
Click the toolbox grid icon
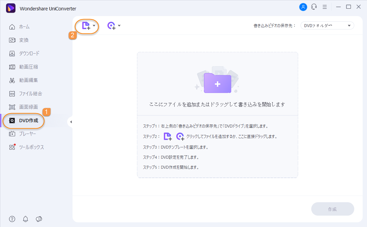click(x=12, y=147)
